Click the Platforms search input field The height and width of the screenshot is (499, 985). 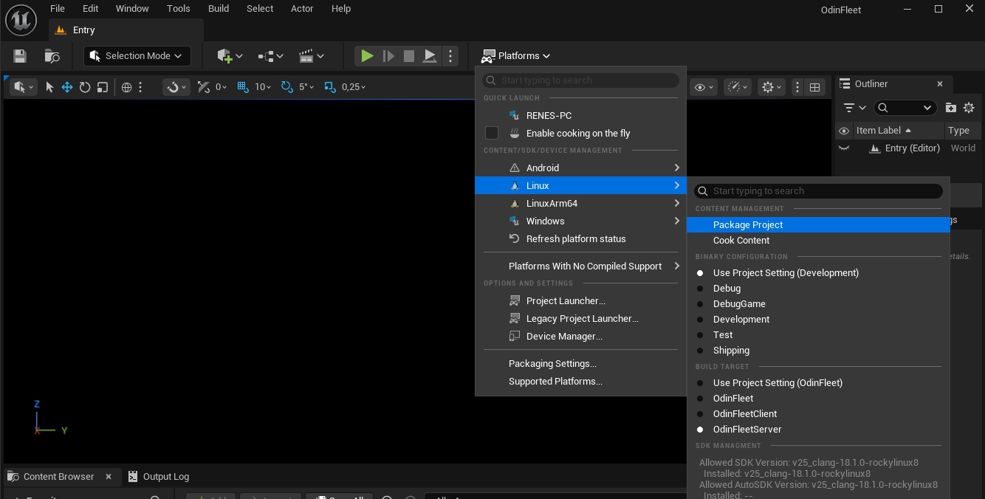[x=580, y=80]
